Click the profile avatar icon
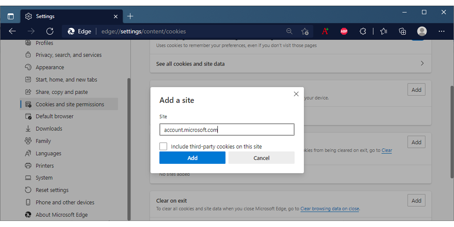 pyautogui.click(x=421, y=31)
